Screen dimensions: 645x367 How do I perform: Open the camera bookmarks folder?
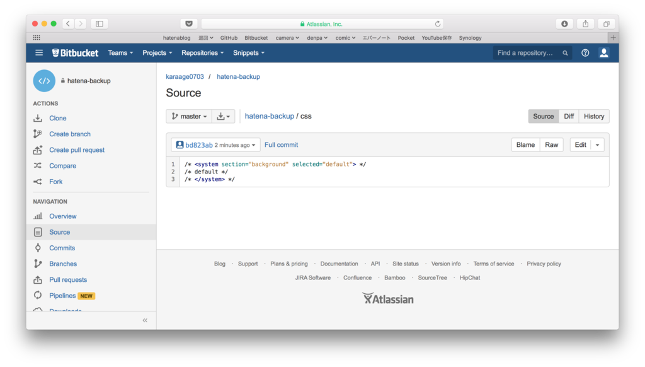click(x=287, y=38)
